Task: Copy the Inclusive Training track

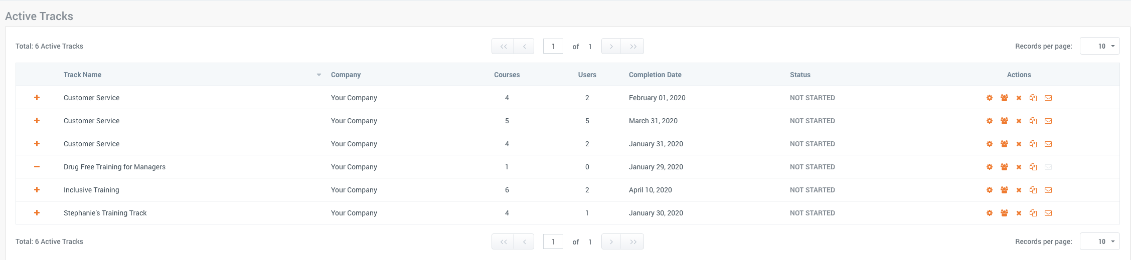Action: 1033,190
